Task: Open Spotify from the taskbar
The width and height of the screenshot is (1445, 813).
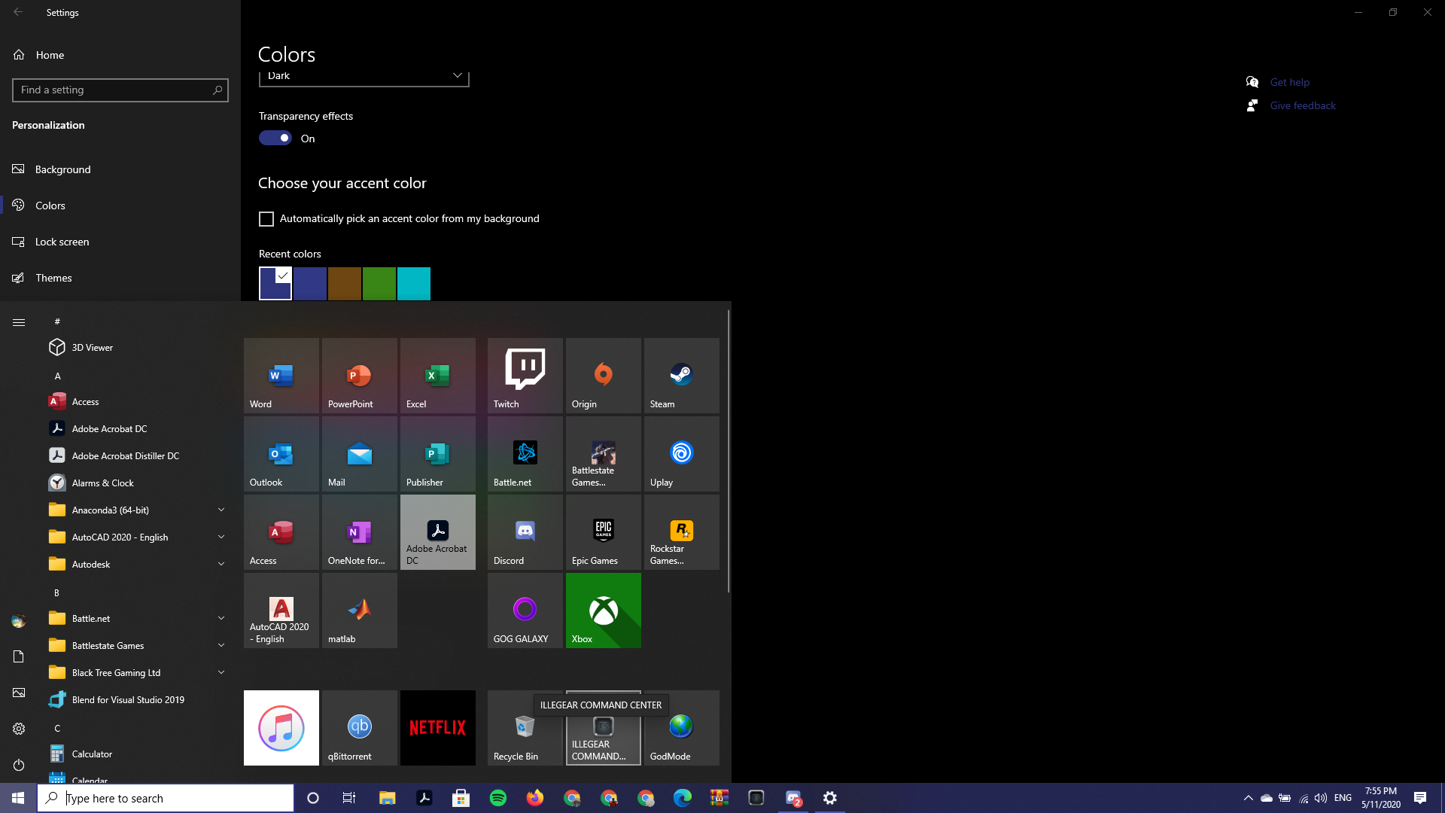Action: [x=498, y=798]
